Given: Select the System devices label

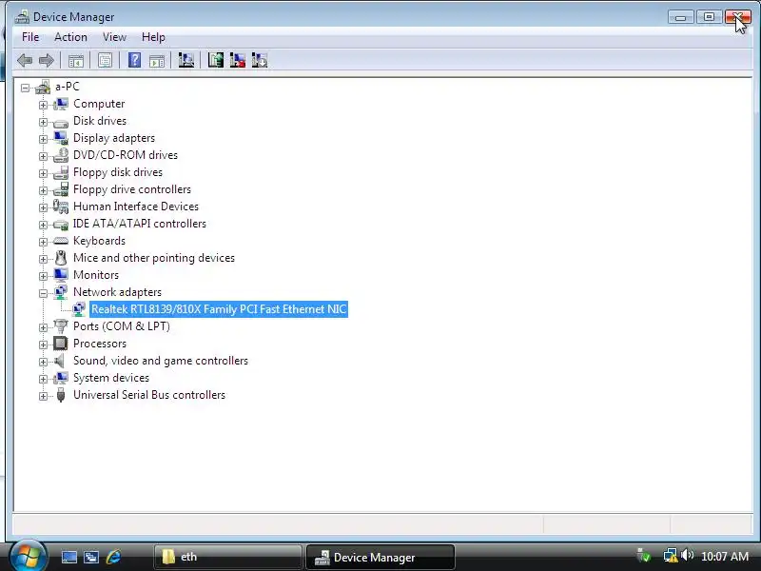Looking at the screenshot, I should tap(111, 378).
